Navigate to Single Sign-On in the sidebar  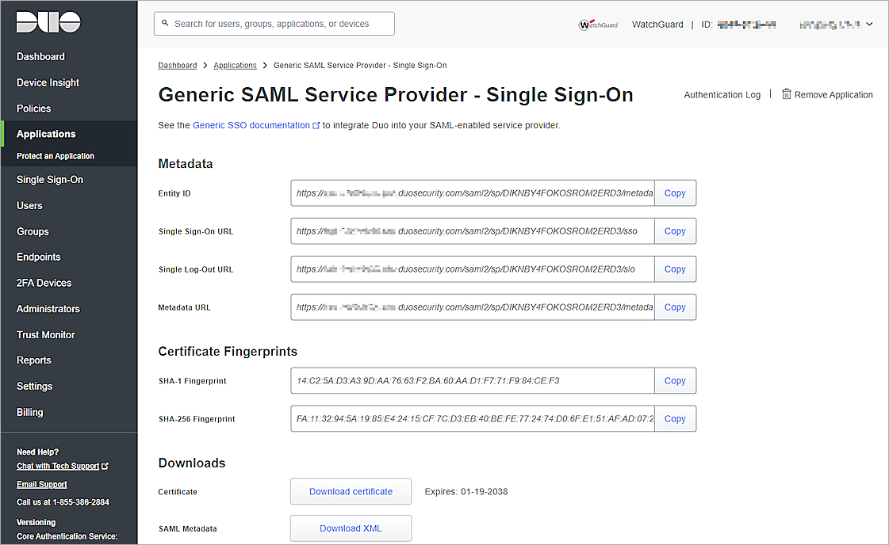(48, 179)
